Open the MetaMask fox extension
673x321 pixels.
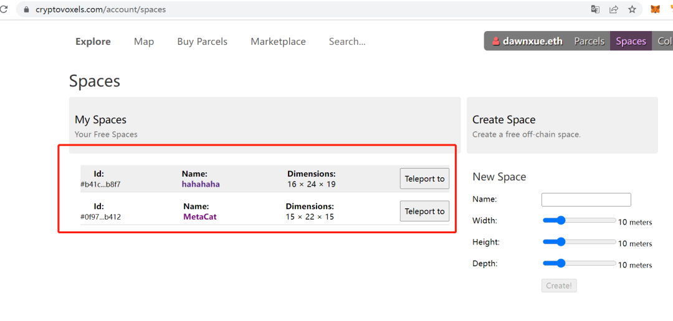(655, 9)
